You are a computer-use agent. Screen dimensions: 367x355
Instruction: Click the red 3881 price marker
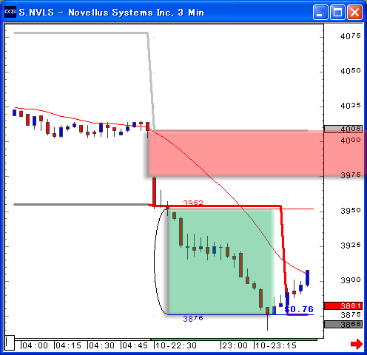coord(343,306)
